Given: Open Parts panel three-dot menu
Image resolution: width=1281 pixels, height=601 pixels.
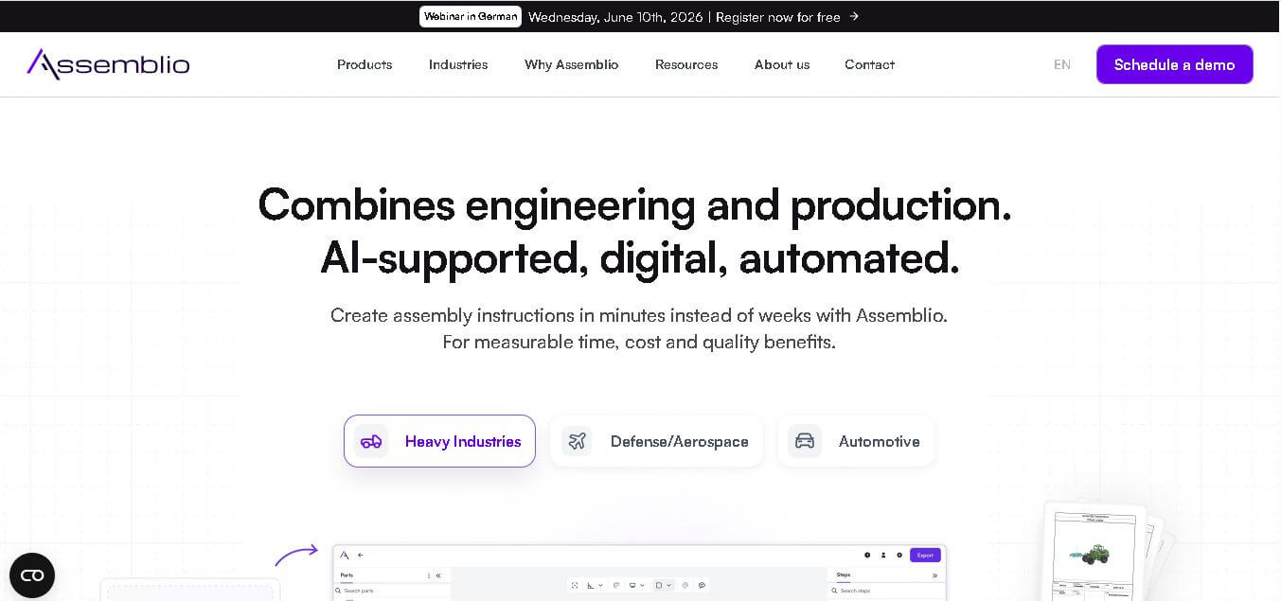Looking at the screenshot, I should click(x=429, y=575).
